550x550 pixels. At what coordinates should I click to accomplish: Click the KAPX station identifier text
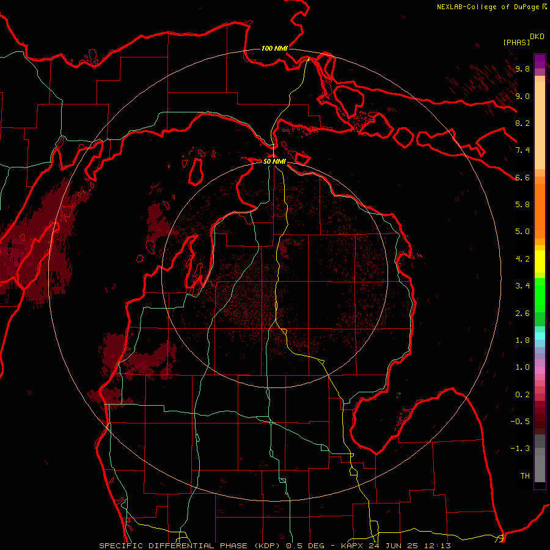click(x=353, y=546)
